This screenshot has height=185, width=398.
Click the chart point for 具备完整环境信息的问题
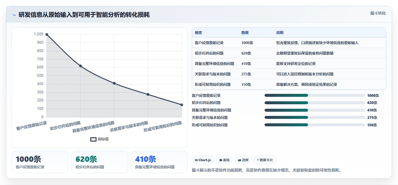(x=114, y=83)
